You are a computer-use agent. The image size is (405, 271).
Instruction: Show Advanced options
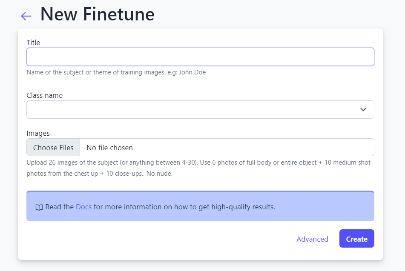312,239
